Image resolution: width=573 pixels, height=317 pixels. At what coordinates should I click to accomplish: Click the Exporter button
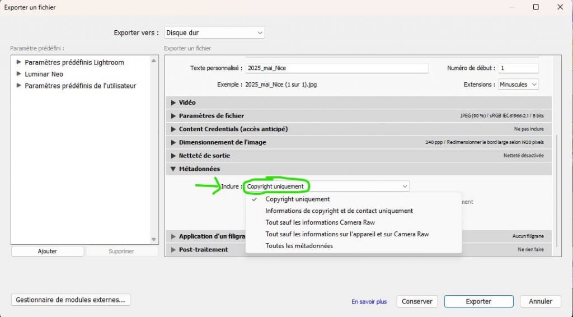[x=478, y=301]
